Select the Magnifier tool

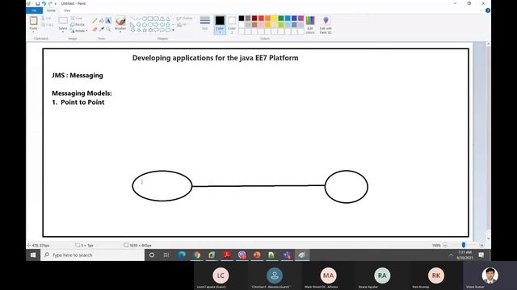[x=108, y=29]
